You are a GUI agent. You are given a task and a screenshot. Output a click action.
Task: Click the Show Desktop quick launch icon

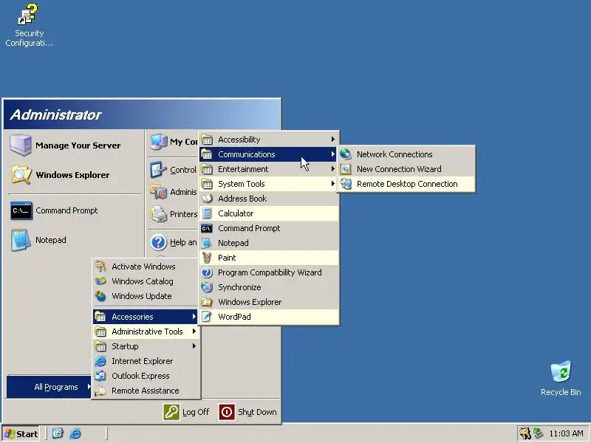[x=58, y=433]
